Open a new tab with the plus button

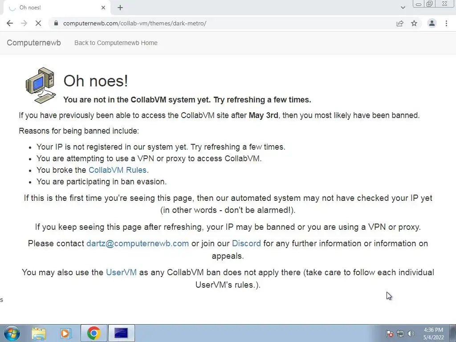pyautogui.click(x=120, y=8)
